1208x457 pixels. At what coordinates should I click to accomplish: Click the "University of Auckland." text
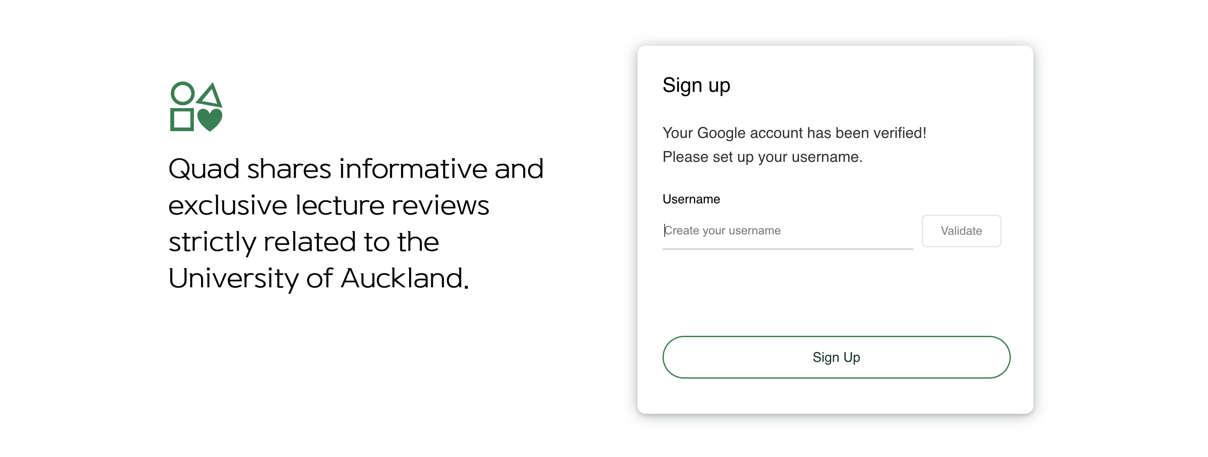tap(318, 278)
